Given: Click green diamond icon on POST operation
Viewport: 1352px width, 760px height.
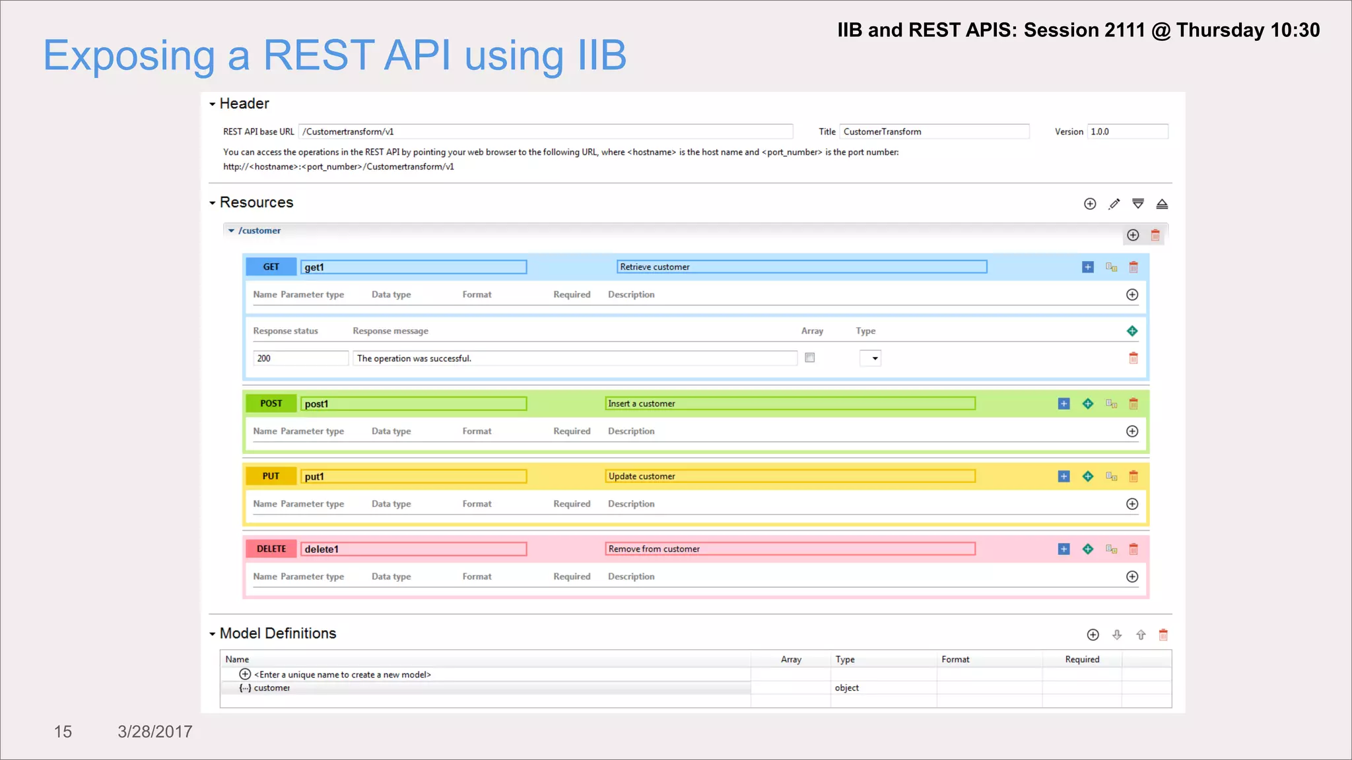Looking at the screenshot, I should pos(1088,404).
